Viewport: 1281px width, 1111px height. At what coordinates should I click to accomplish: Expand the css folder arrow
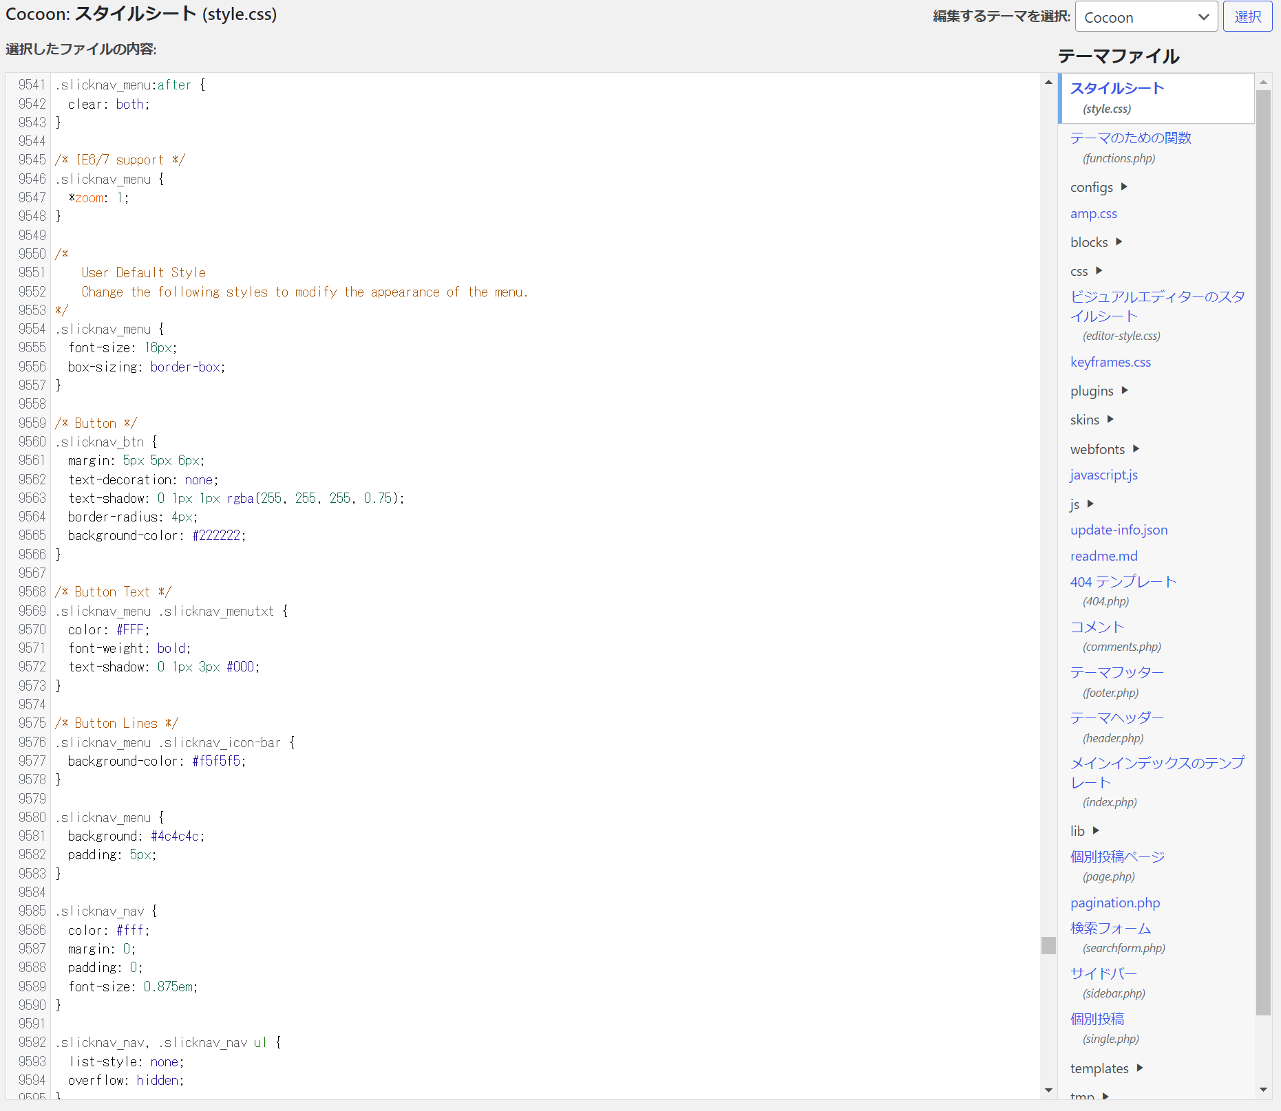click(x=1099, y=271)
